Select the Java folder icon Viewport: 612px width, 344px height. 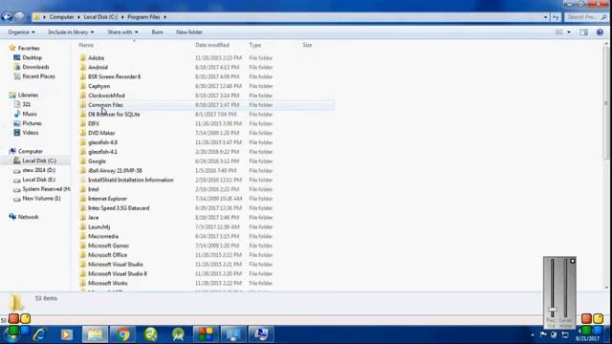pyautogui.click(x=83, y=217)
